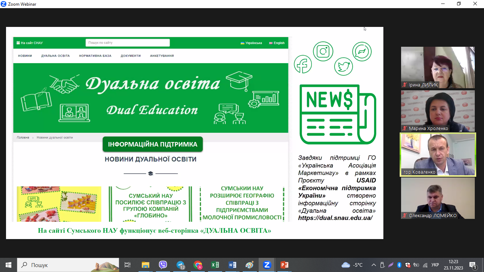Click the Facebook icon on the slide
This screenshot has height=272, width=484.
click(x=303, y=64)
